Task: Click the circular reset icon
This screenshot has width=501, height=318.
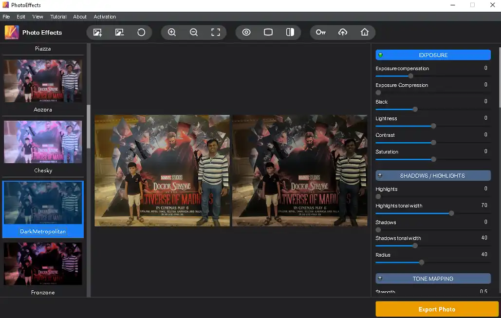Action: [x=141, y=33]
